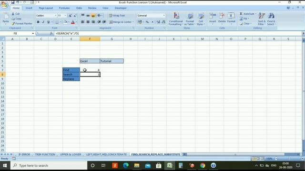Copy the selected cell
Viewport: 305px width, 171px height.
(x=16, y=19)
